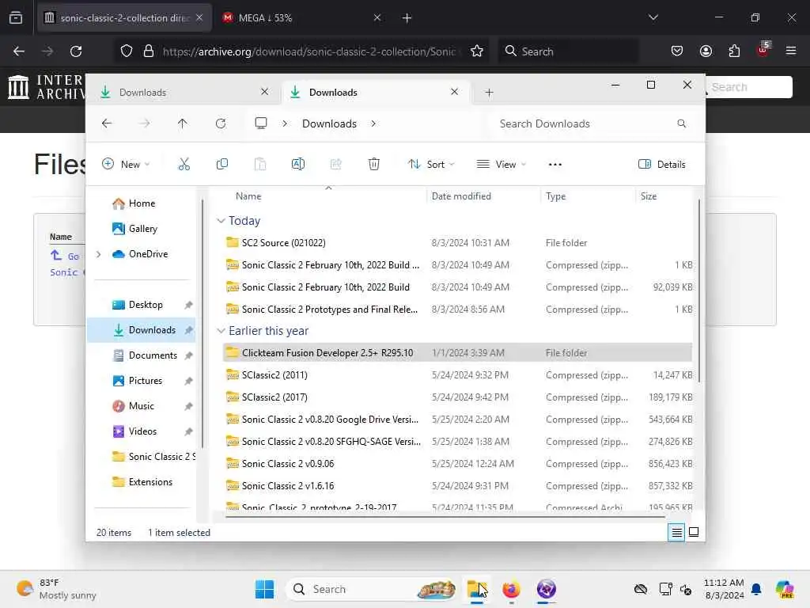This screenshot has height=608, width=810.
Task: Open the New item dropdown
Action: click(126, 165)
